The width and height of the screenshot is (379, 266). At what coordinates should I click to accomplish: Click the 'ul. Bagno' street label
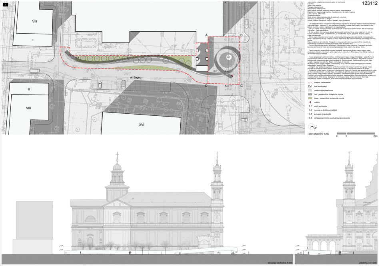pyautogui.click(x=135, y=78)
